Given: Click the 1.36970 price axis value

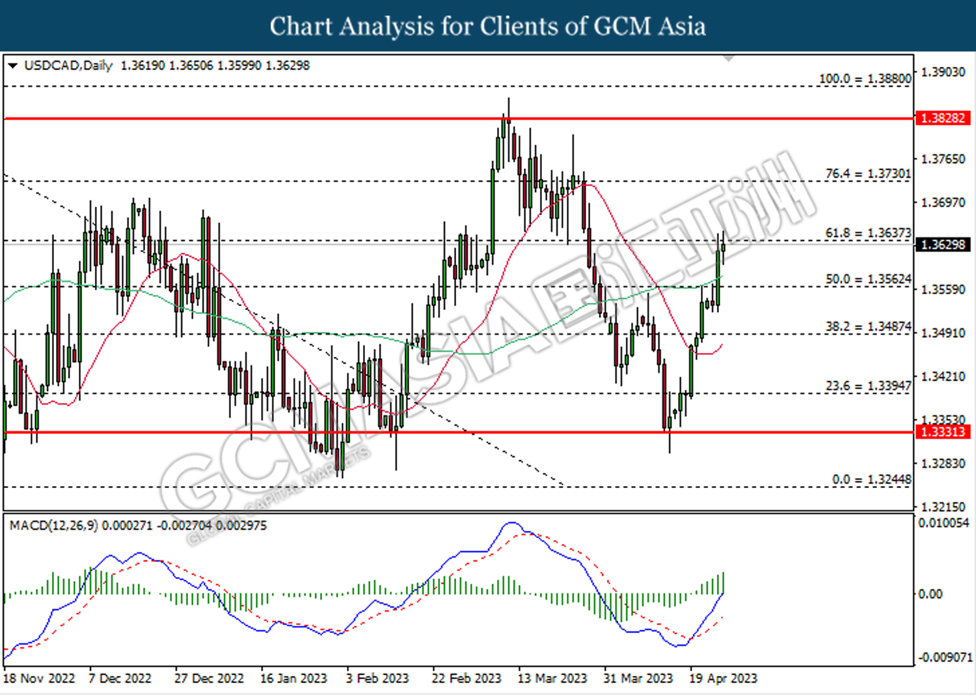Looking at the screenshot, I should pyautogui.click(x=943, y=203).
